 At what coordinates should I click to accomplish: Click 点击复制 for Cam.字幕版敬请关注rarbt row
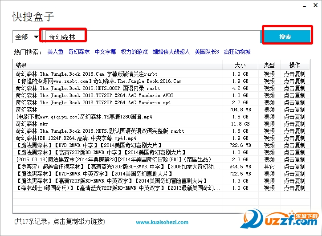coord(295,74)
